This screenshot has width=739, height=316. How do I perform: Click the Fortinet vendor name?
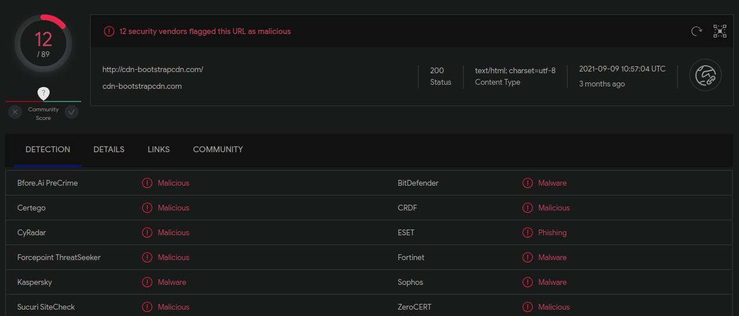click(411, 257)
